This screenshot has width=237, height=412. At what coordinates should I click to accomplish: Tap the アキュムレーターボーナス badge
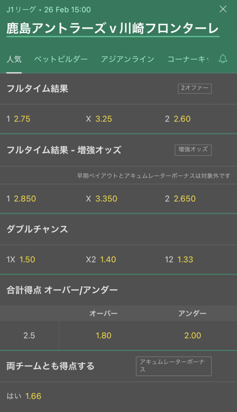(174, 366)
